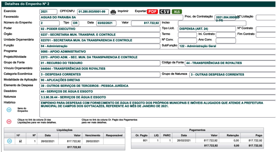This screenshot has width=276, height=152.
Task: Click the Vencimento column header in Liquidações
Action: [x=93, y=136]
